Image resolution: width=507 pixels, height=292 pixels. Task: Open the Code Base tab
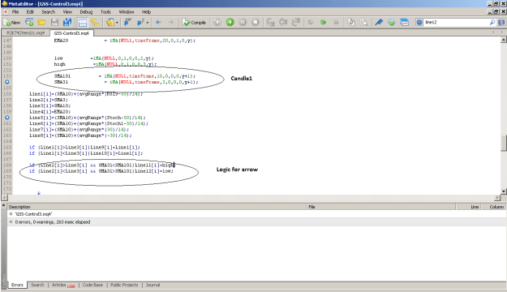[92, 285]
